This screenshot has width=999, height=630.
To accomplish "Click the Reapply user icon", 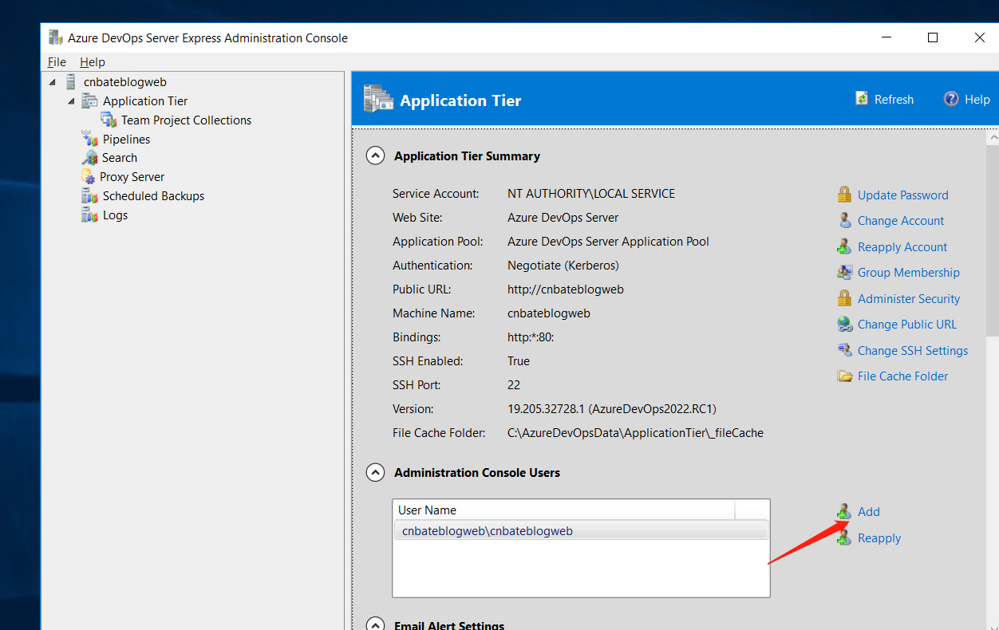I will point(844,538).
